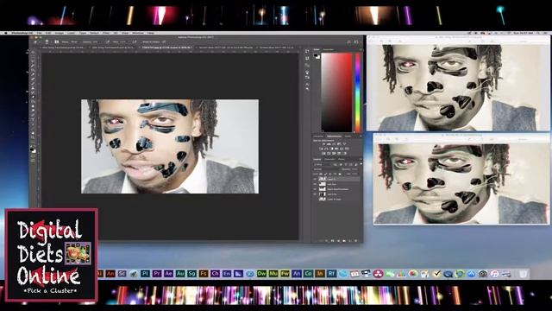Add a Hue/Saturation adjustment from Adjustments panel
Viewport: 552px width, 311px height.
[x=322, y=149]
